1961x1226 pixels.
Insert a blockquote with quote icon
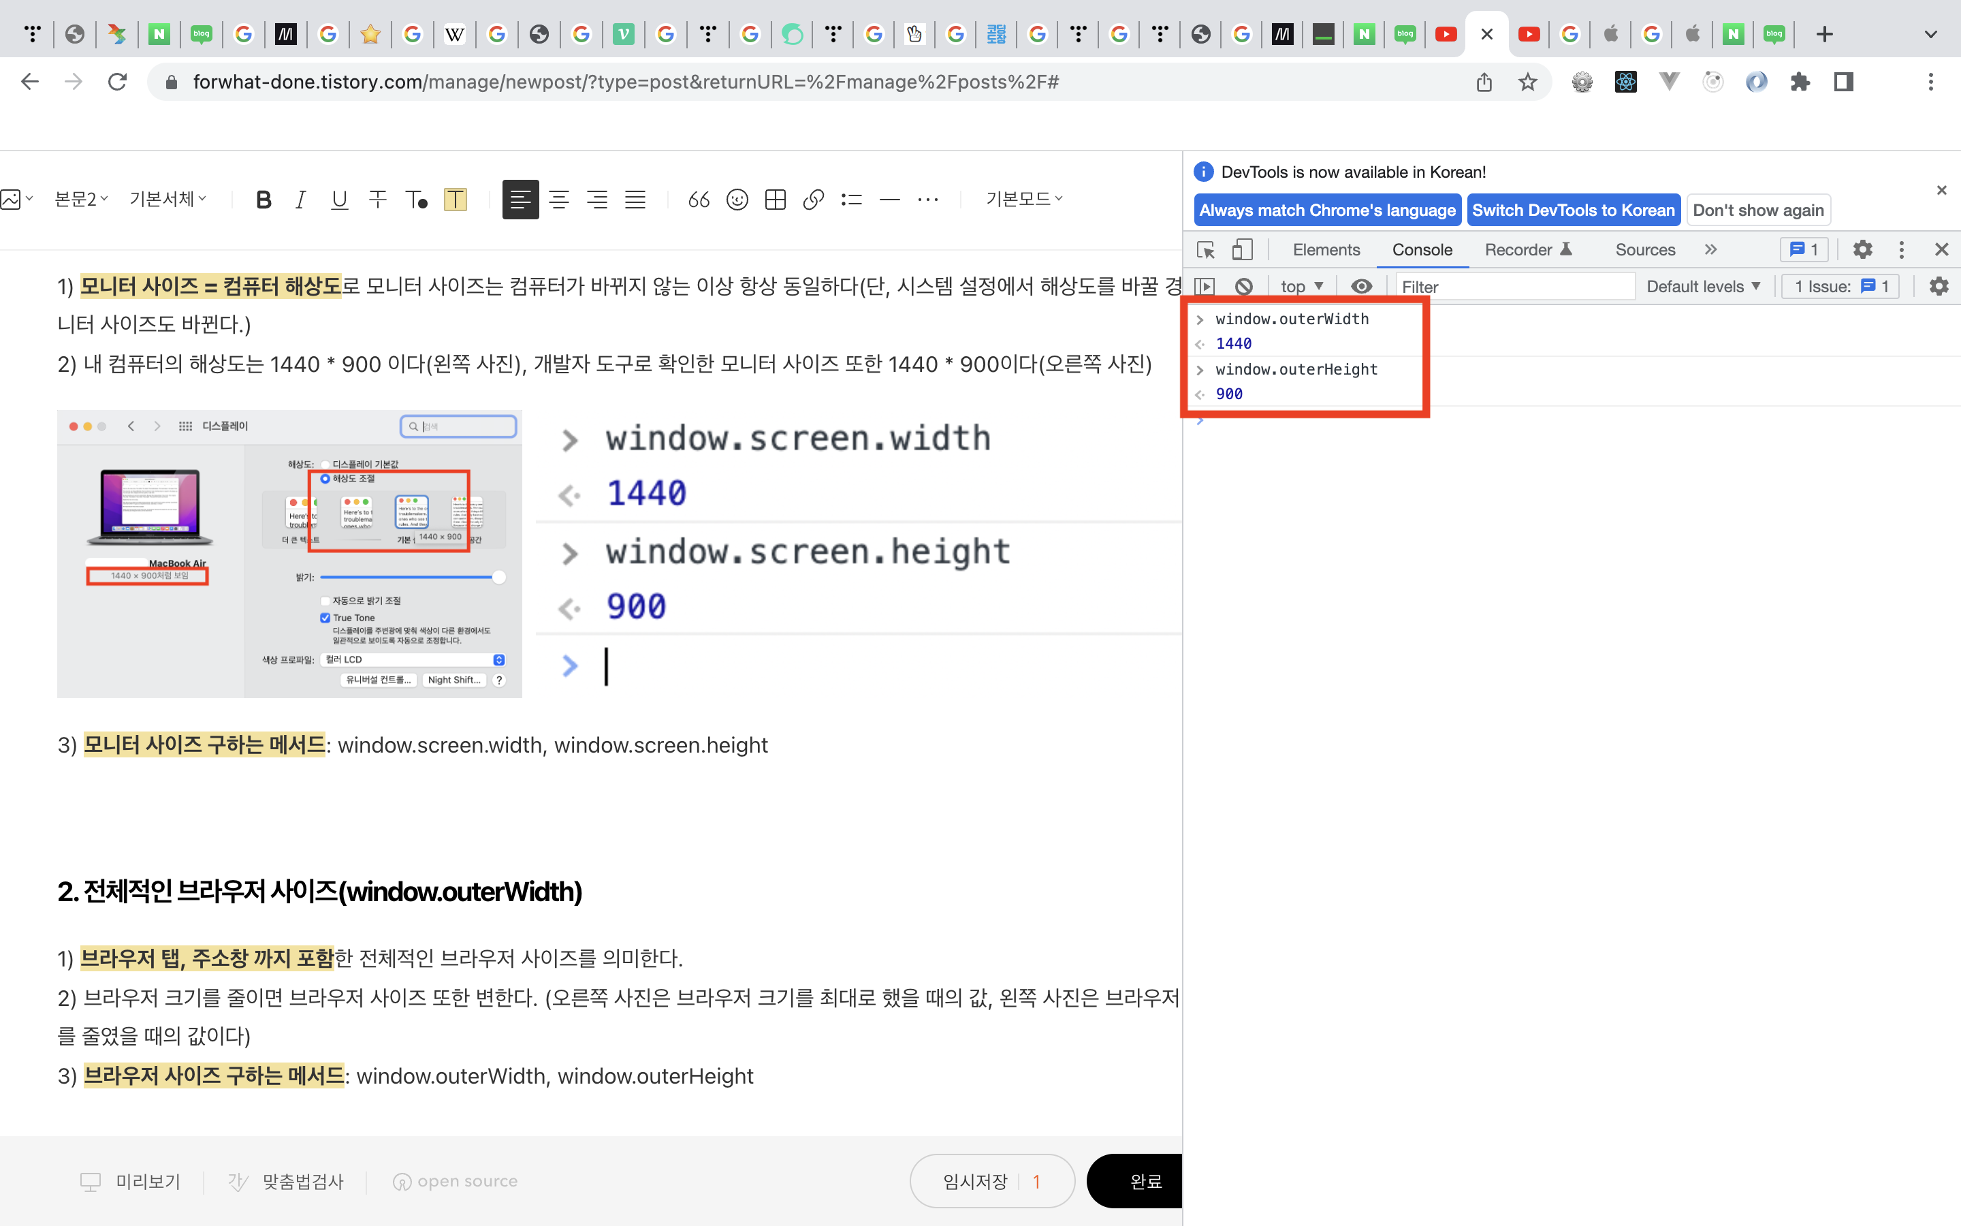pos(699,200)
